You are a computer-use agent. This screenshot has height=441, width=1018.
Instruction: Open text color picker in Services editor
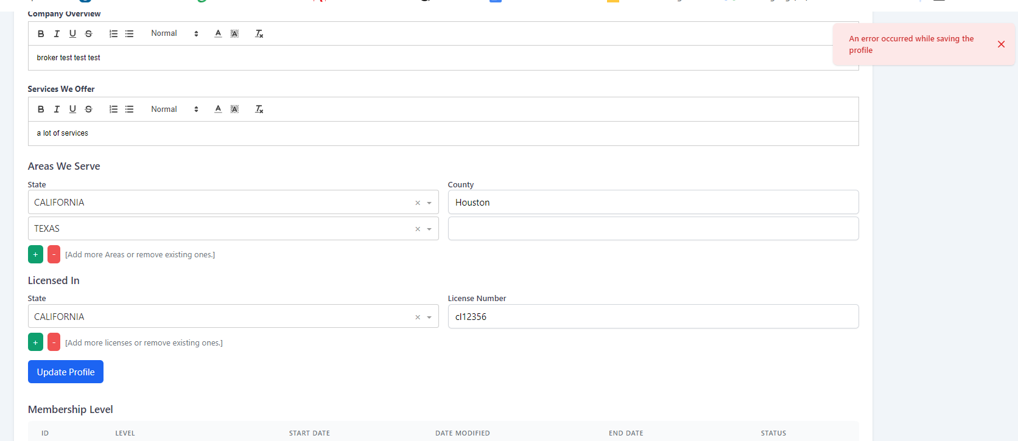click(218, 109)
